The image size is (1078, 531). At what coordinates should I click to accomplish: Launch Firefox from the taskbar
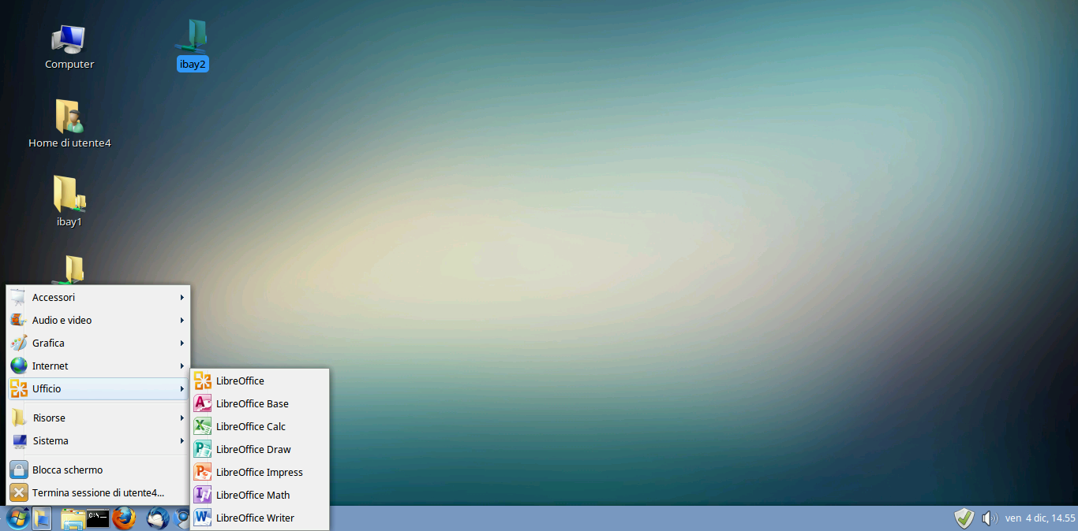124,518
